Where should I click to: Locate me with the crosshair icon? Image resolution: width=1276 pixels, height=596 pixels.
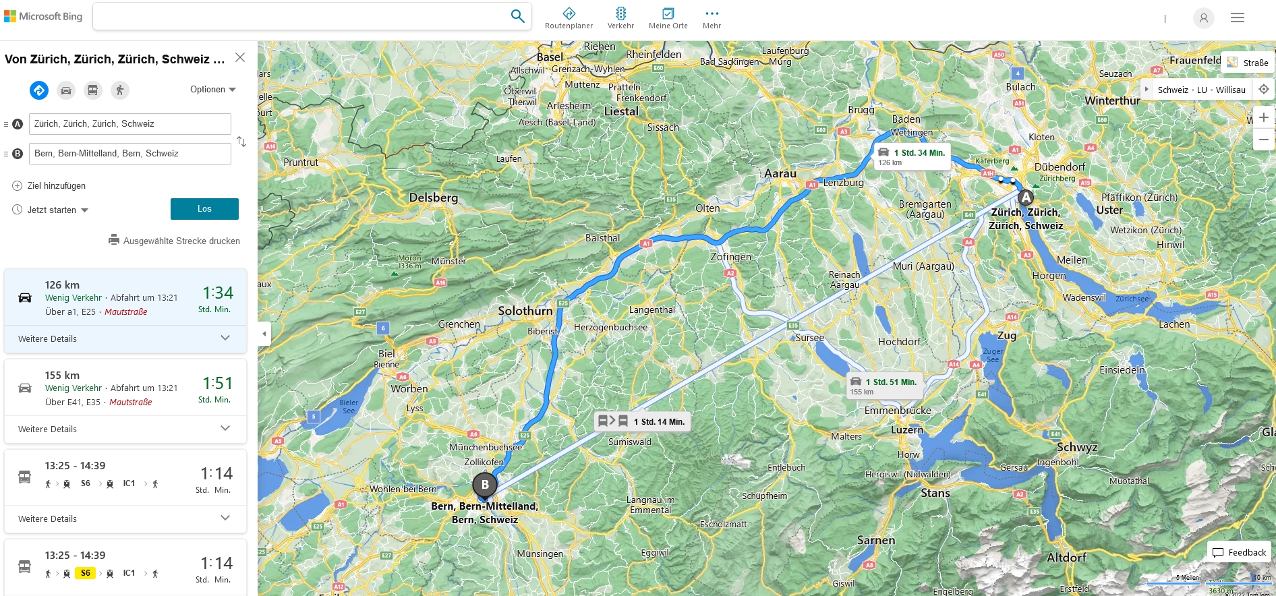[1264, 89]
